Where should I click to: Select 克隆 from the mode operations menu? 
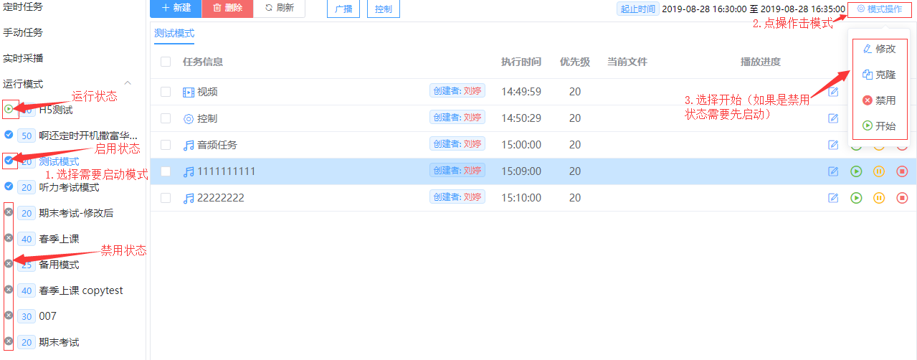pyautogui.click(x=879, y=75)
